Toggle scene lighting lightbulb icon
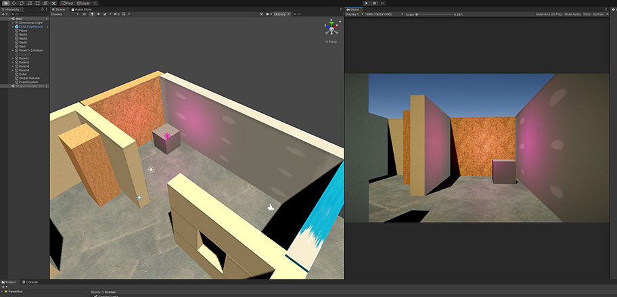Image resolution: width=617 pixels, height=297 pixels. pyautogui.click(x=92, y=14)
